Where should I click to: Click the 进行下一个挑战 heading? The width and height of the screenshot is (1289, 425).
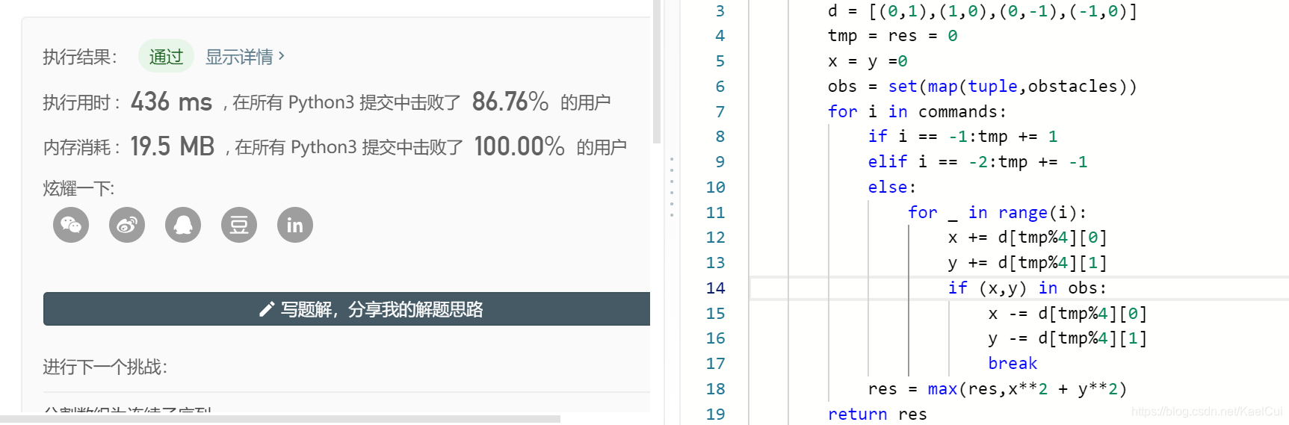pyautogui.click(x=105, y=367)
